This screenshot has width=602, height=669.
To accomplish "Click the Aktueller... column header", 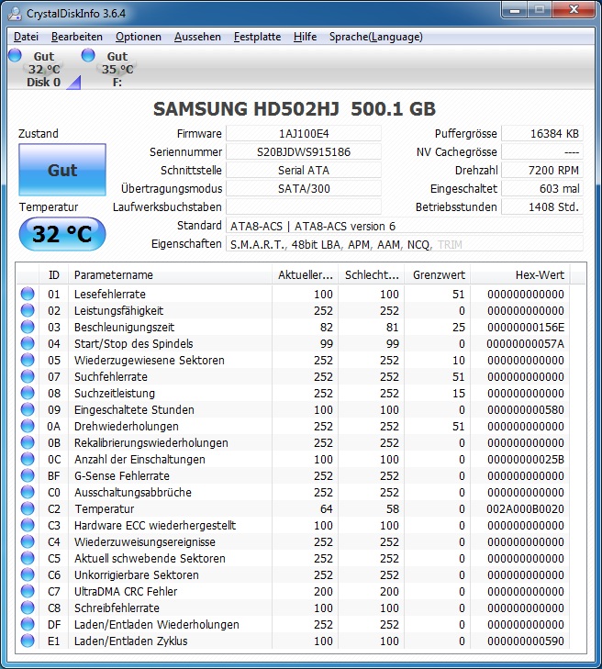I will (x=305, y=274).
